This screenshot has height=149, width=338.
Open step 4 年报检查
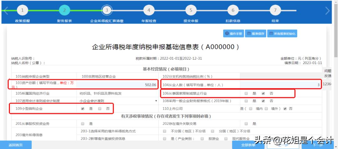(149, 11)
